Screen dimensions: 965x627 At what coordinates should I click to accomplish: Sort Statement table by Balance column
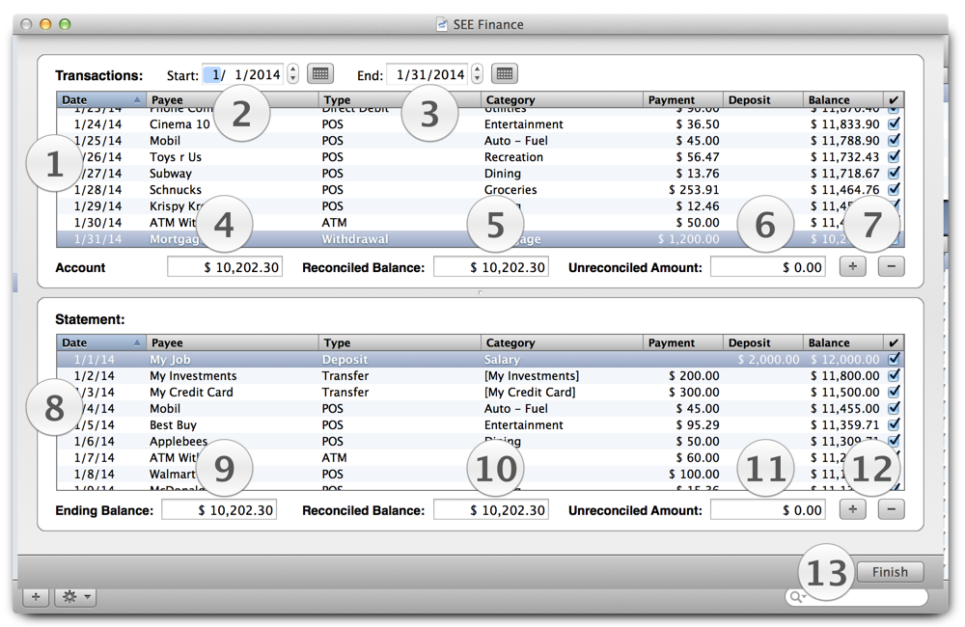(x=843, y=342)
